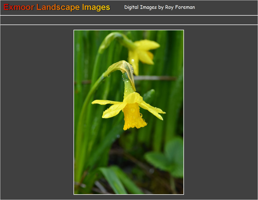Click the Exmoor Landscape Images site title
258x200 pixels.
pyautogui.click(x=57, y=7)
